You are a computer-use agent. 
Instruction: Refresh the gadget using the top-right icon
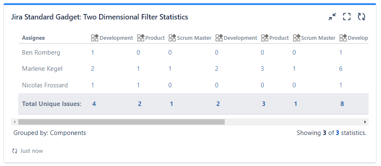point(362,17)
